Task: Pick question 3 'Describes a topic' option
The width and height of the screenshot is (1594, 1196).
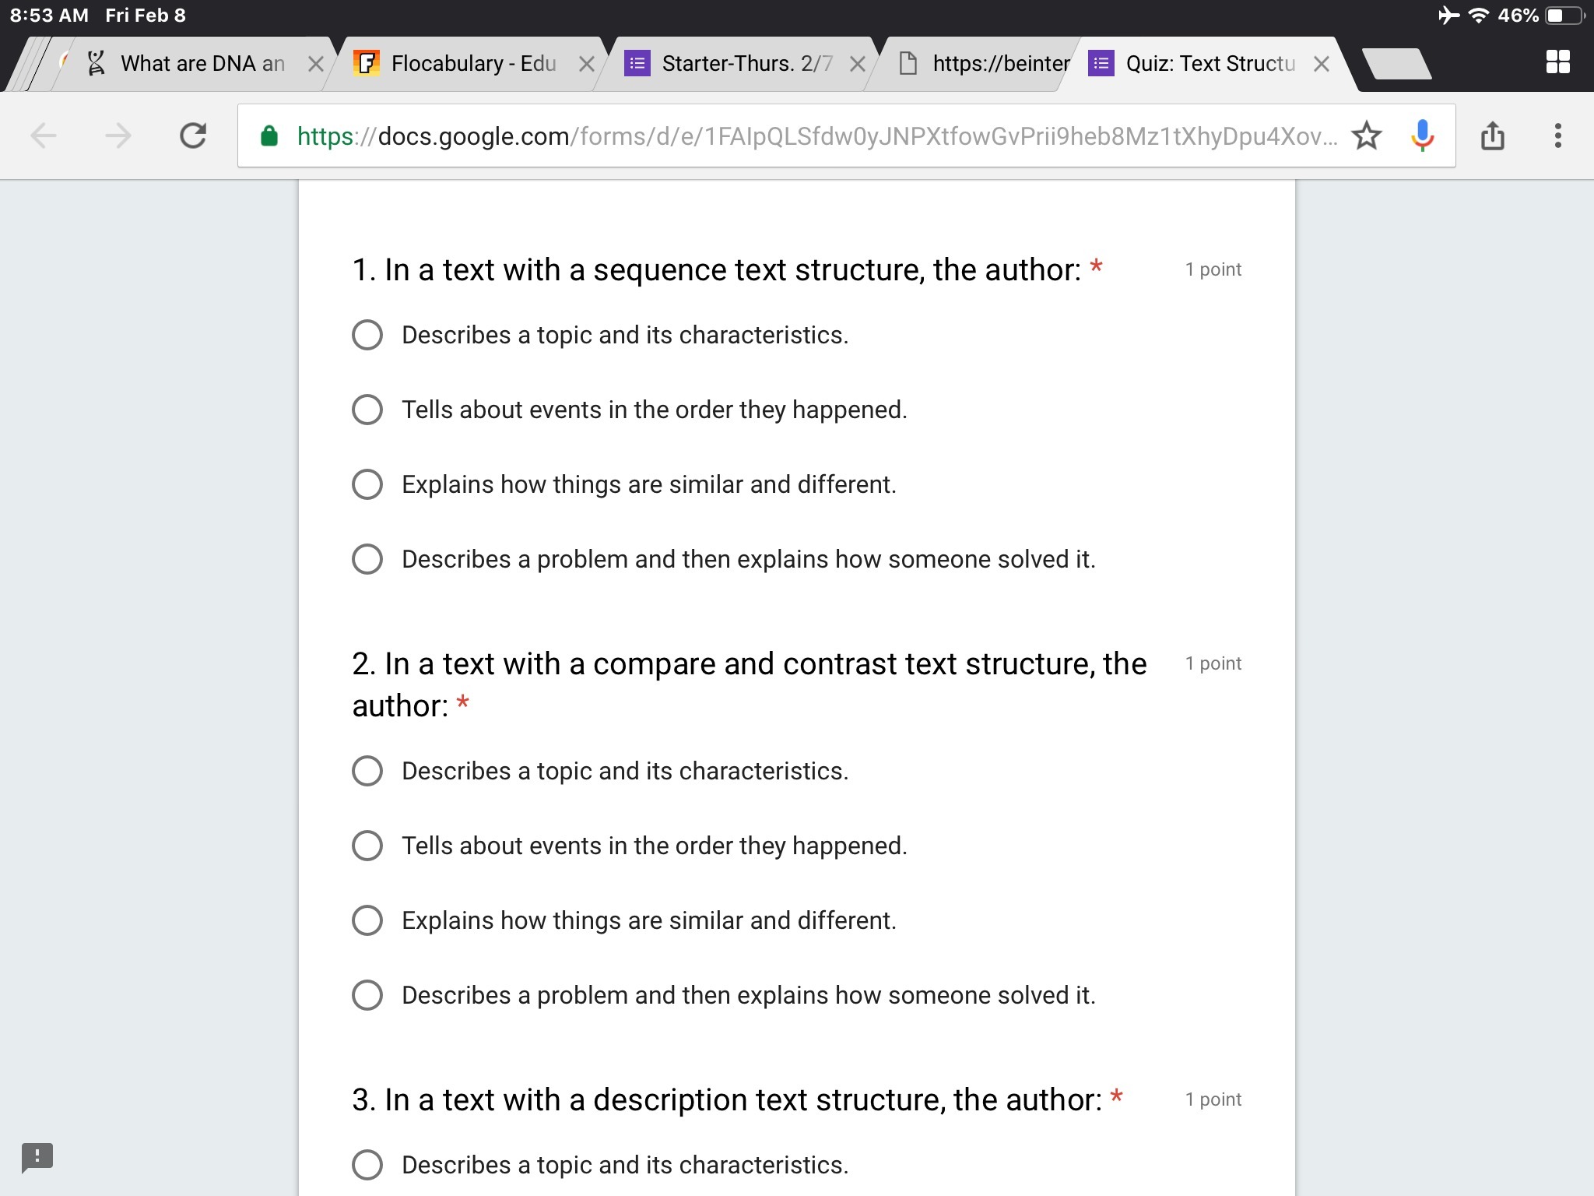Action: pos(367,1165)
